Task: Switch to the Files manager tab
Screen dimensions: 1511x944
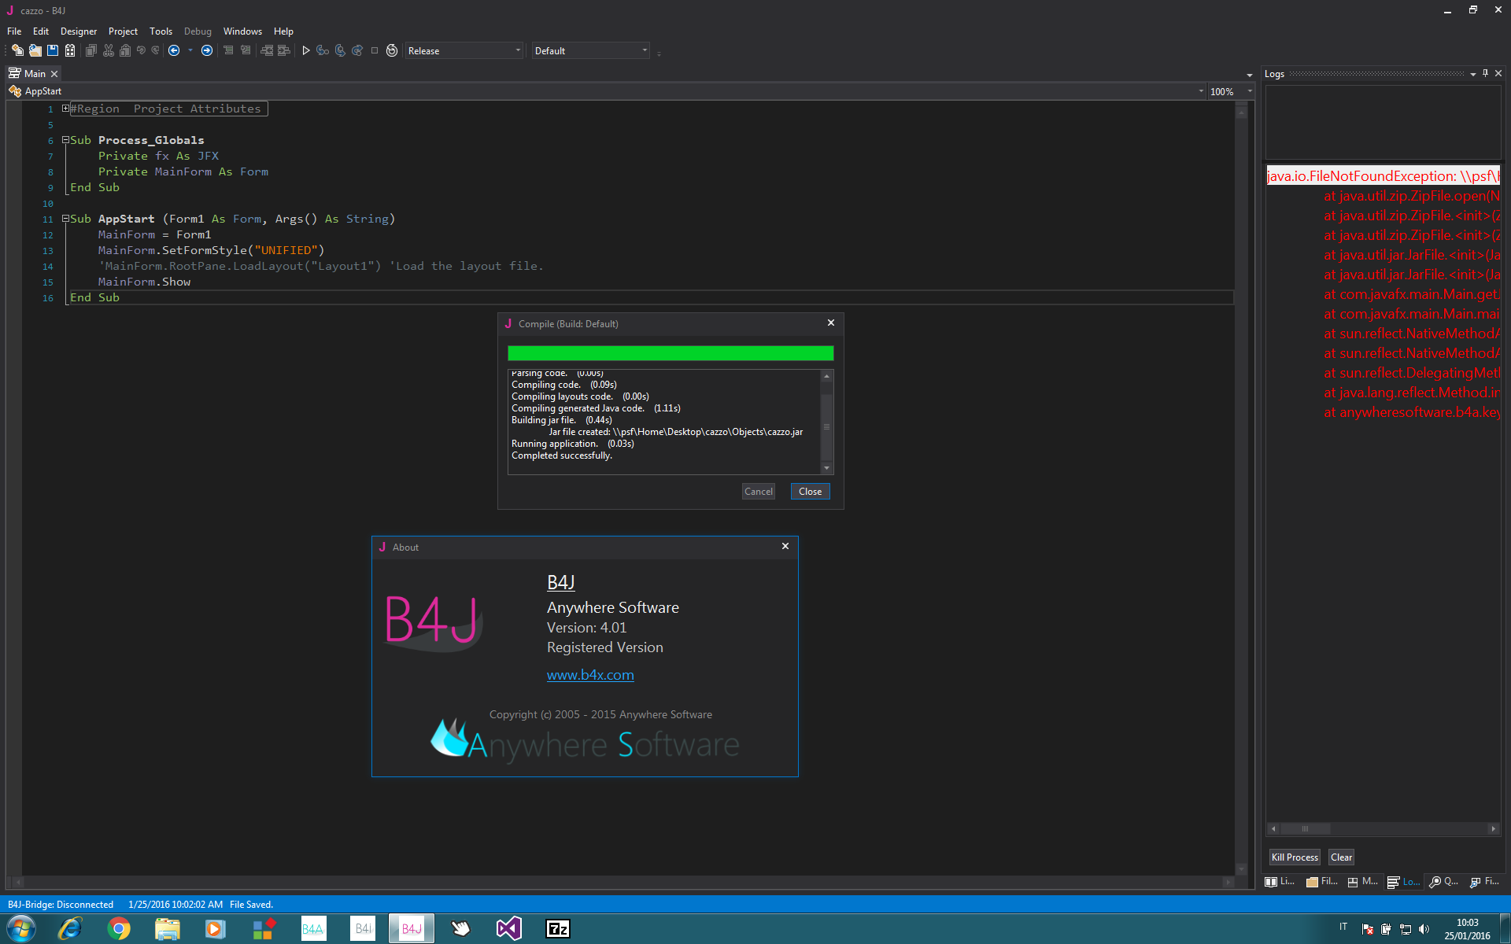Action: (1323, 882)
